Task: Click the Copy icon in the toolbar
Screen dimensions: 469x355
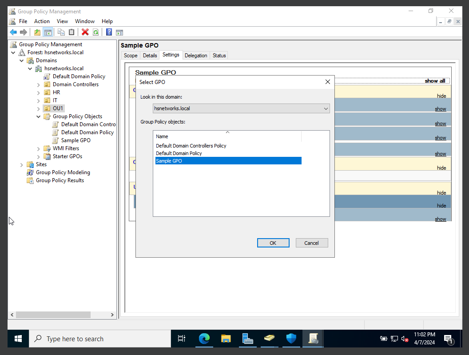Action: [x=61, y=32]
